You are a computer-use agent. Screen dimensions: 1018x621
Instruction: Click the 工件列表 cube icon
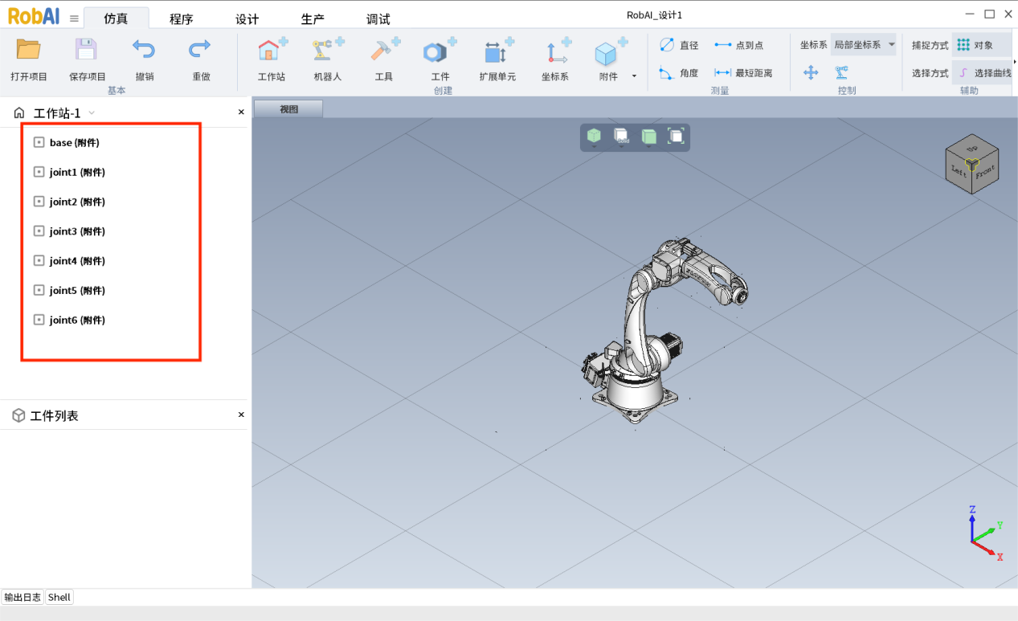pos(18,415)
